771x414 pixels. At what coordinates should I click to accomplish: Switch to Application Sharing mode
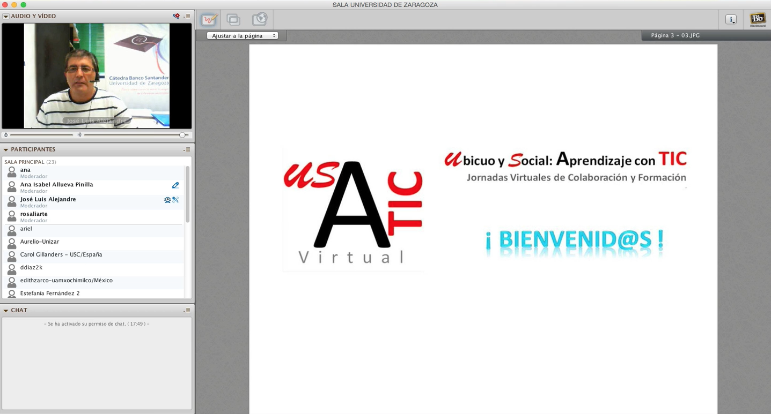[x=233, y=20]
